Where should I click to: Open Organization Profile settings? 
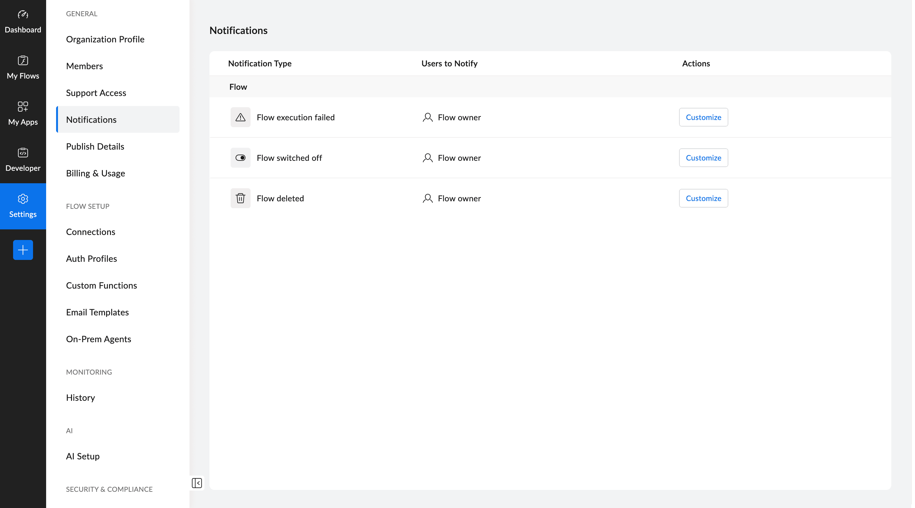pos(105,39)
